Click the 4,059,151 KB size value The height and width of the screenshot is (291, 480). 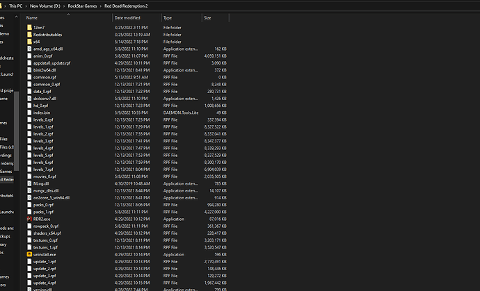pos(215,56)
